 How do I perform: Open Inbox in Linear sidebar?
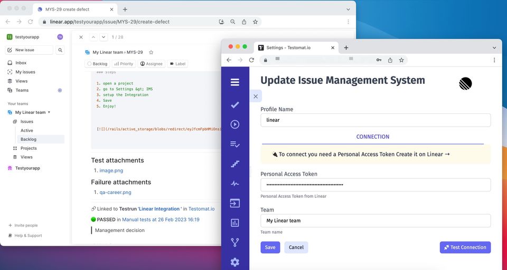point(21,63)
